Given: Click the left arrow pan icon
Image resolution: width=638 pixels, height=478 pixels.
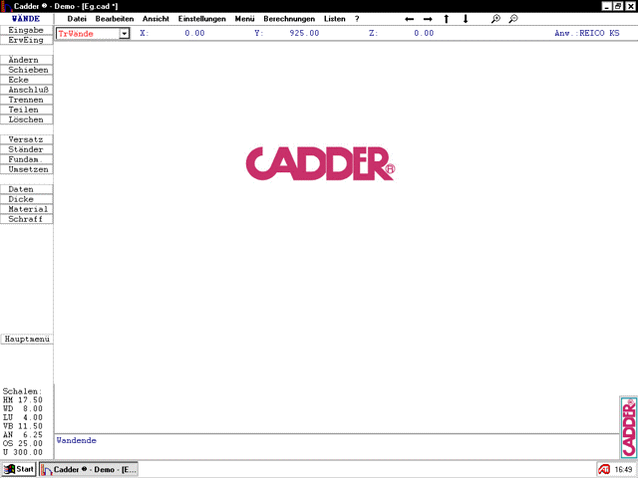Looking at the screenshot, I should 410,19.
